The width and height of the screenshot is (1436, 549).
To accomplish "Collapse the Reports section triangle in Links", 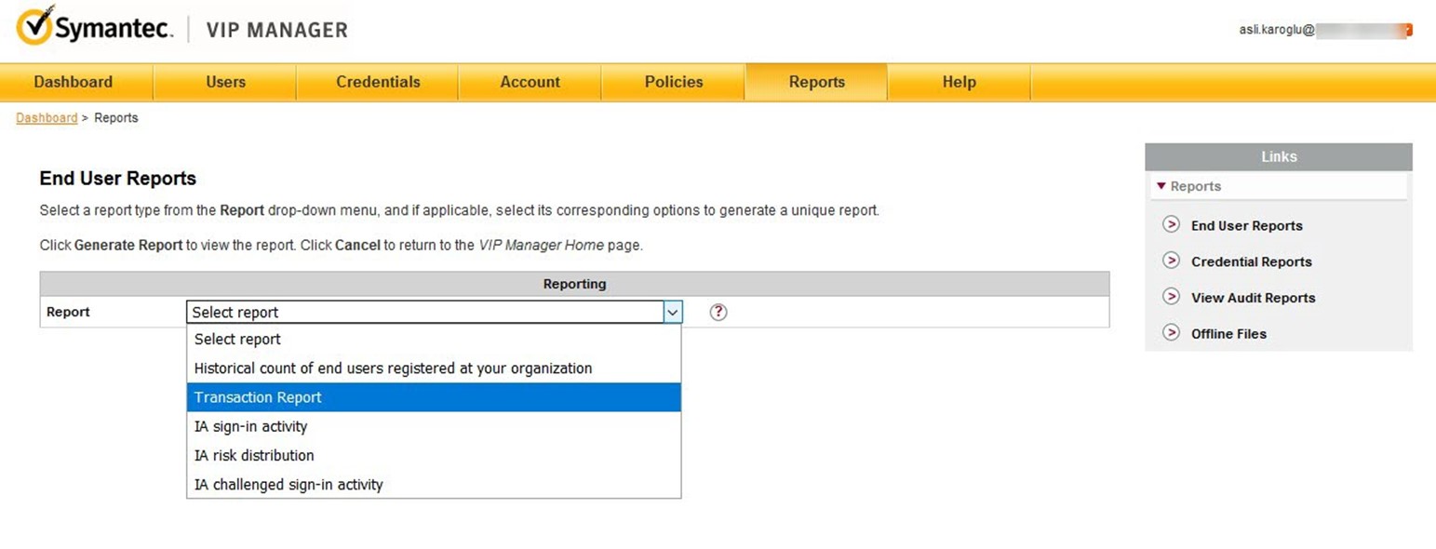I will click(x=1161, y=186).
